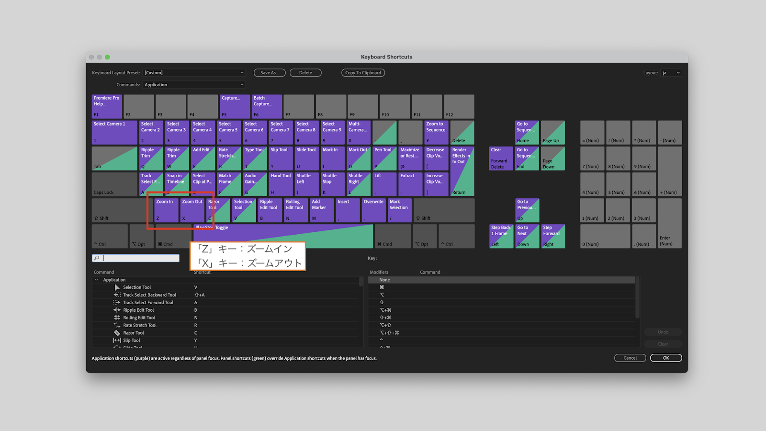Viewport: 766px width, 431px height.
Task: Select the Match Frame F key
Action: click(x=229, y=184)
